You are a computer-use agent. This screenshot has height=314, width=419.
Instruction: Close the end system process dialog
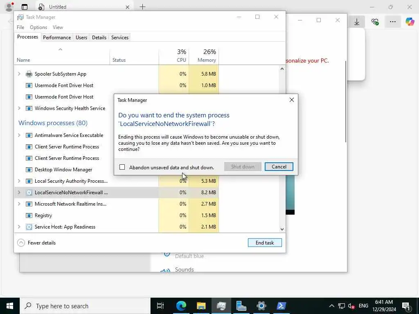(291, 100)
